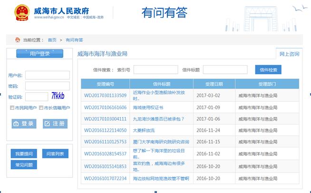Open record WD20170301133509 link
Image resolution: width=311 pixels, height=193 pixels.
tap(105, 95)
